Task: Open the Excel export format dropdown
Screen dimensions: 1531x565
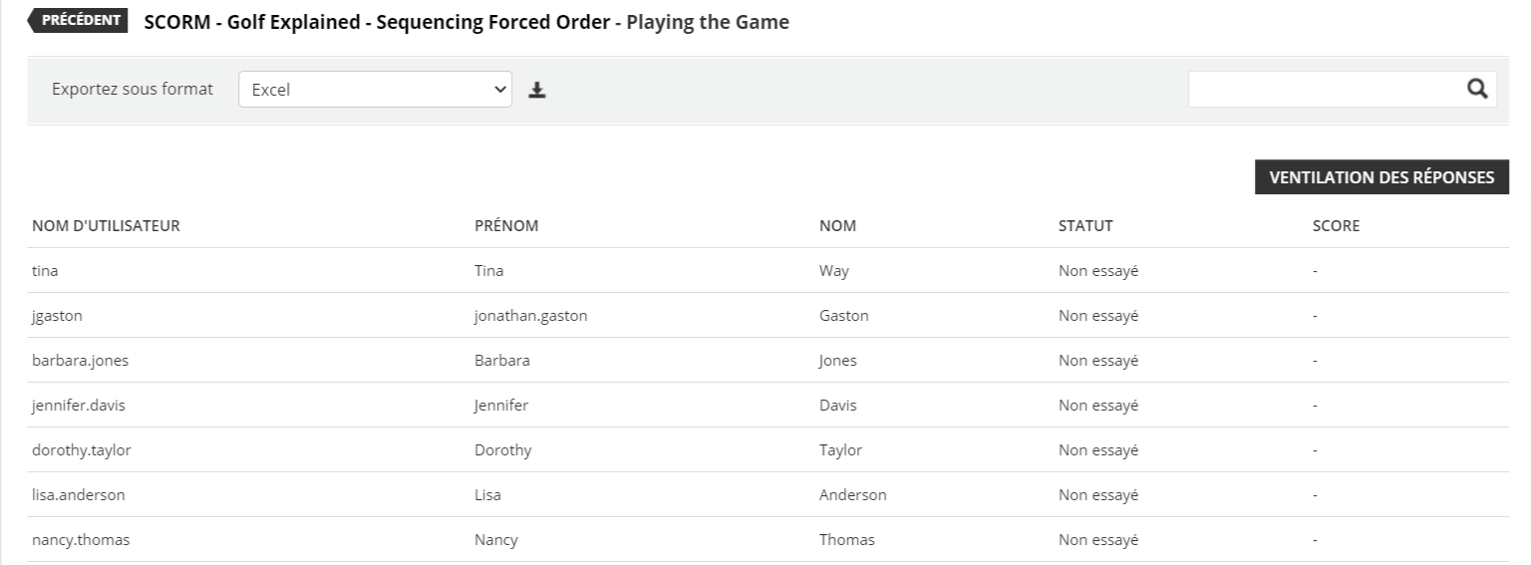Action: click(375, 90)
